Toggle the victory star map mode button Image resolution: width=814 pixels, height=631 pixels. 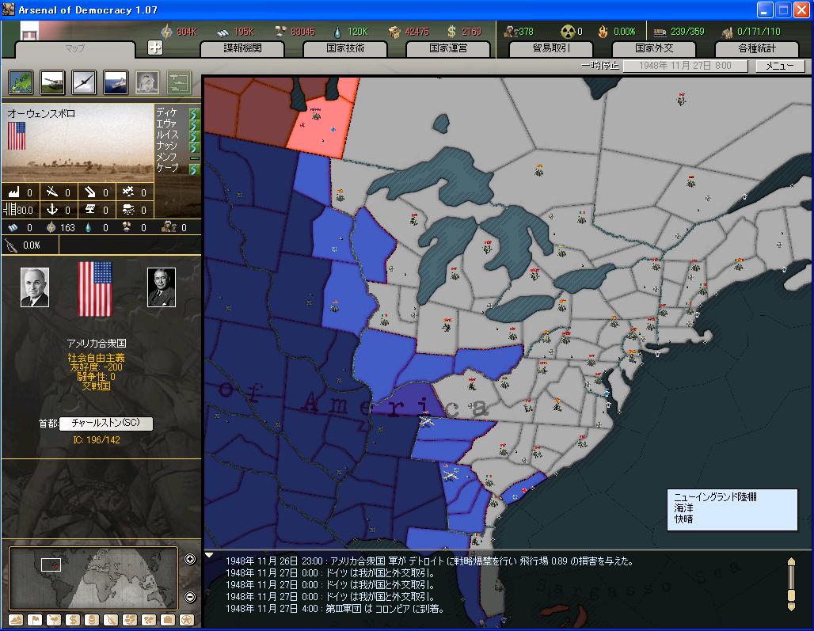point(187,620)
